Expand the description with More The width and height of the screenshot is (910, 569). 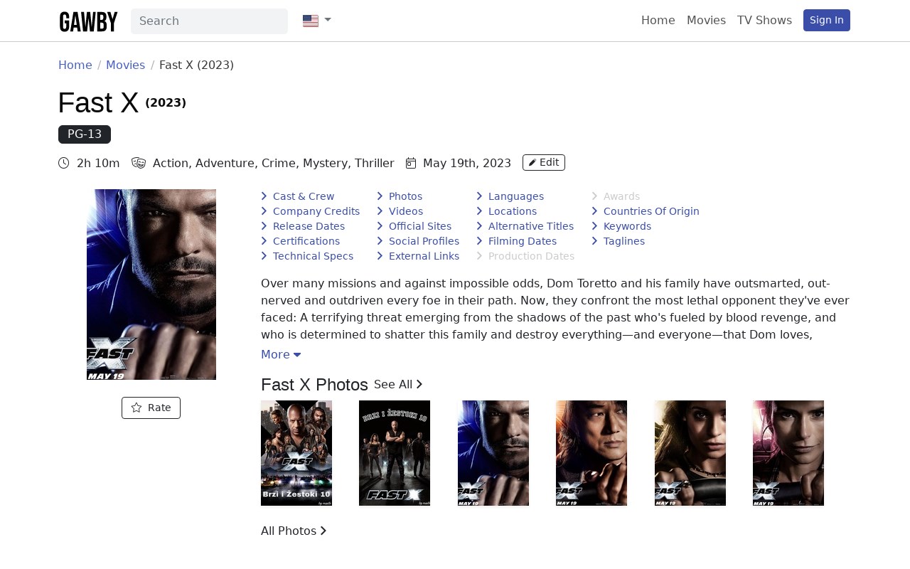click(x=281, y=354)
